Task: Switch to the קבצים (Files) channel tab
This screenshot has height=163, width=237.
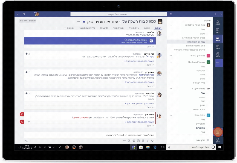Action: coord(147,28)
